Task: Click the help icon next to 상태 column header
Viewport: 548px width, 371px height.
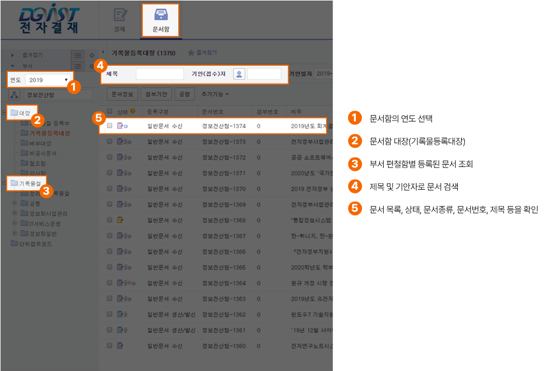Action: coord(132,110)
